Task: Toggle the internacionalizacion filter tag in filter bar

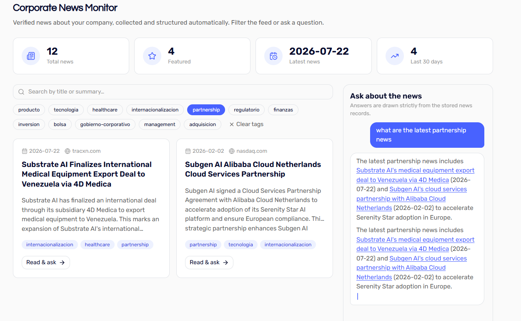Action: click(155, 110)
